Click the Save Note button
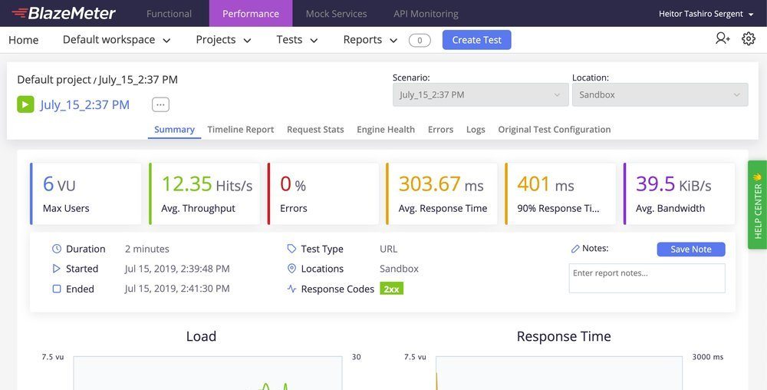The image size is (767, 390). [x=691, y=249]
